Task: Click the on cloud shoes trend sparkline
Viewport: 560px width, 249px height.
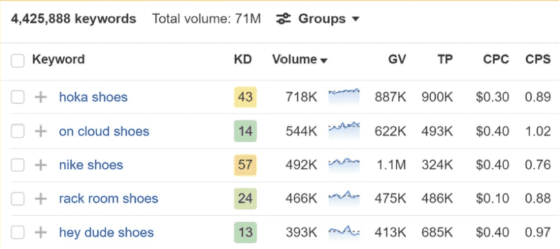Action: click(x=343, y=131)
